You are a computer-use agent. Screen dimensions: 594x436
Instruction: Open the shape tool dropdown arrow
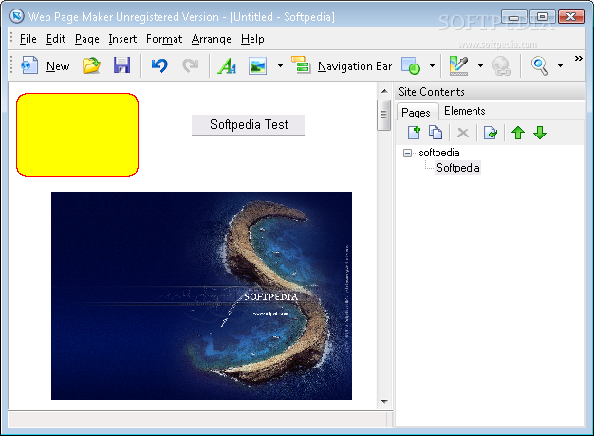tap(432, 66)
